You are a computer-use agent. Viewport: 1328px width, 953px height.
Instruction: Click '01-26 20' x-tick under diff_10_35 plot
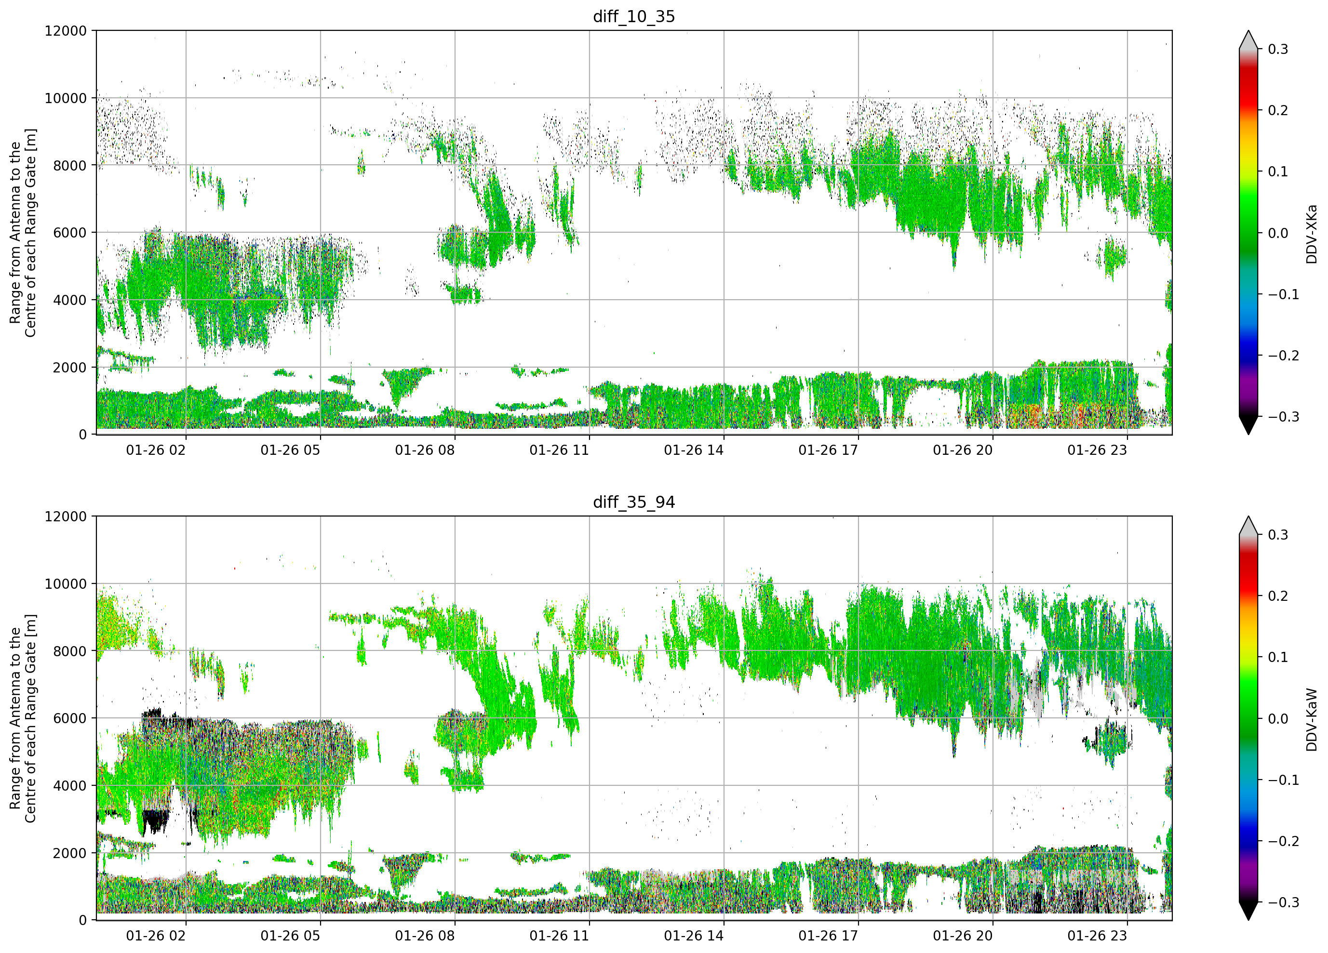(x=963, y=450)
